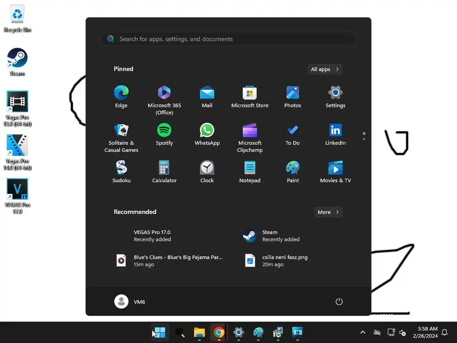Open Microsoft Clipchamp
The image size is (457, 343).
coord(250,138)
